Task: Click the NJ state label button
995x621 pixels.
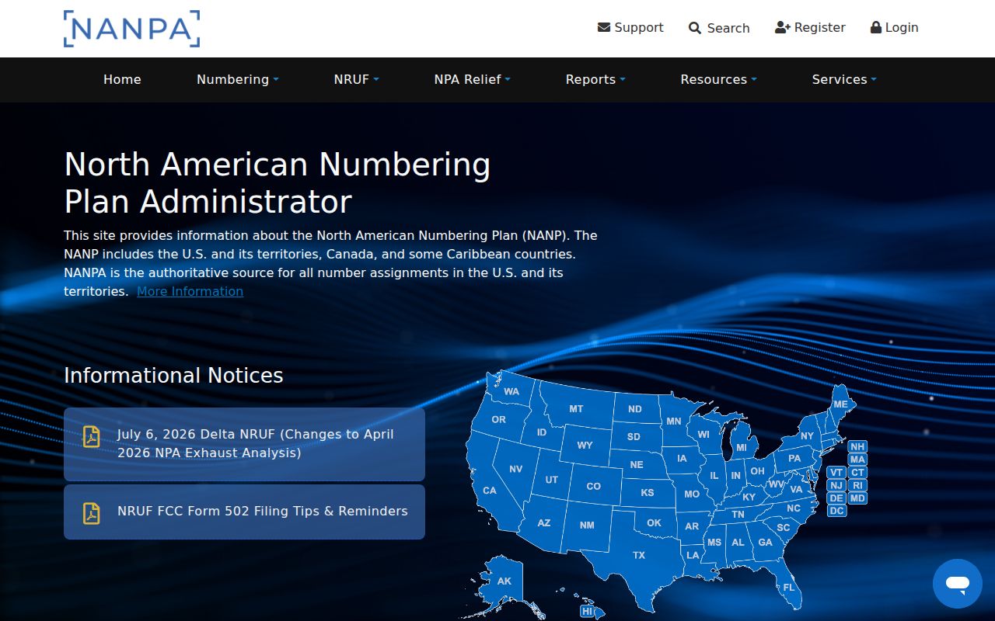Action: (x=836, y=485)
